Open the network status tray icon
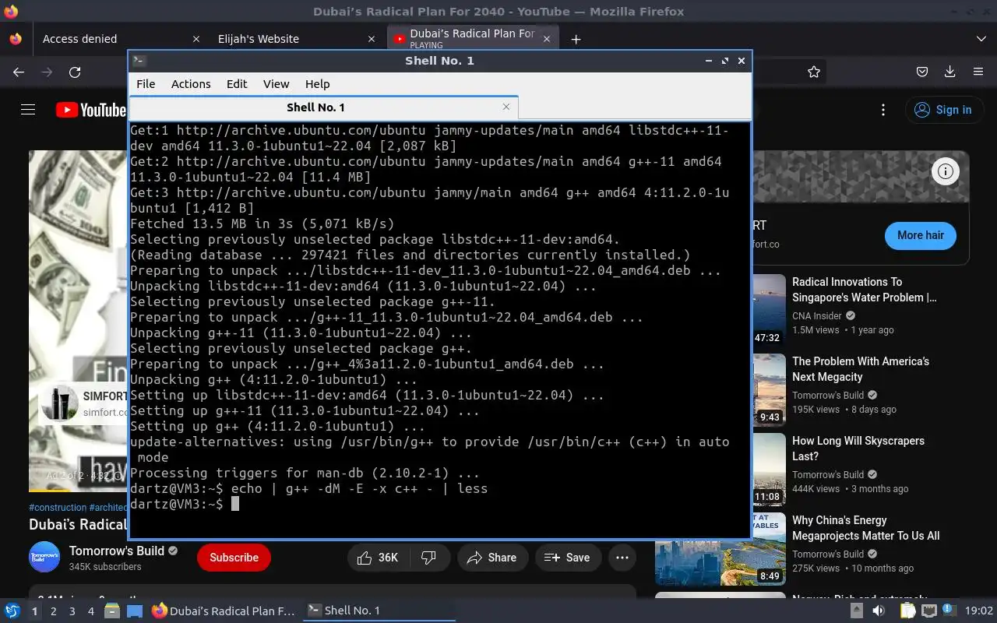 [928, 611]
